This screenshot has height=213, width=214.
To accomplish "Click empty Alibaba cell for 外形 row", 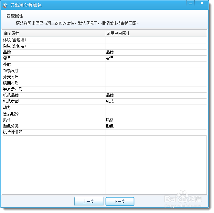I will (x=156, y=65).
